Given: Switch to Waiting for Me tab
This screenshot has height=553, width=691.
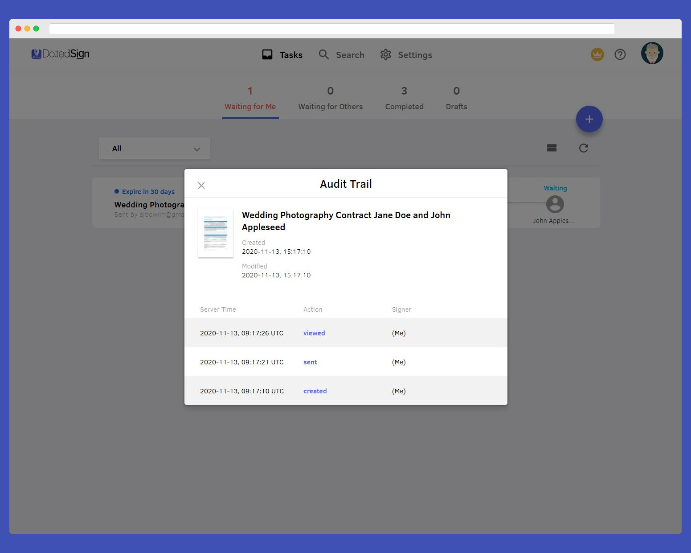Looking at the screenshot, I should coord(250,99).
